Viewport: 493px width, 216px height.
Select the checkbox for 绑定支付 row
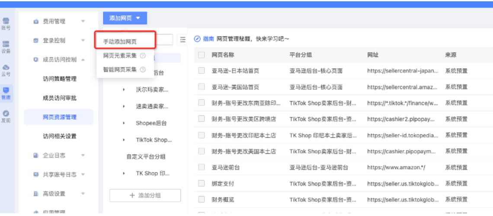coord(202,184)
